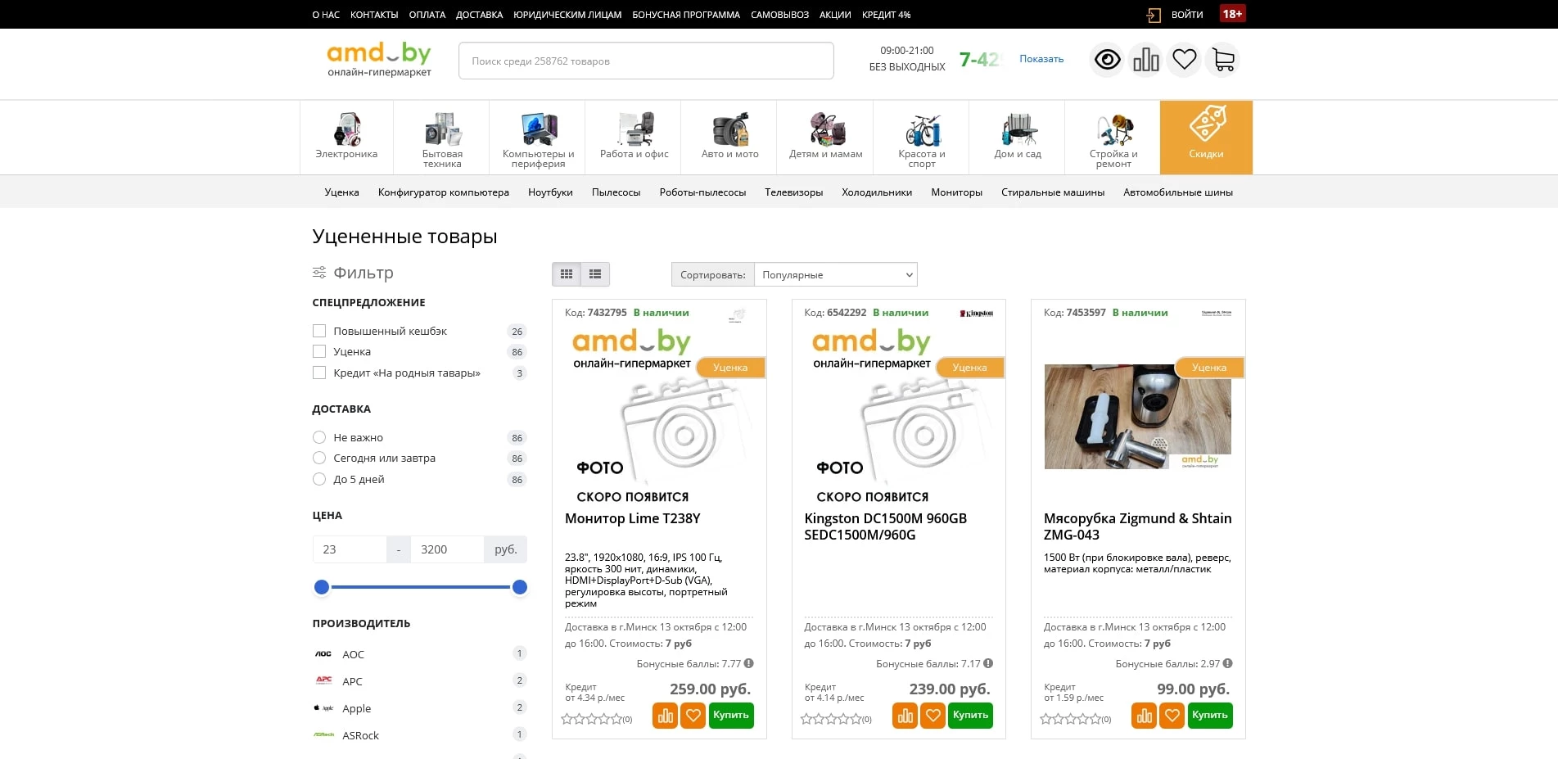Viewport: 1558px width, 759px height.
Task: Select the Сегодня или завтра delivery option
Action: click(318, 458)
